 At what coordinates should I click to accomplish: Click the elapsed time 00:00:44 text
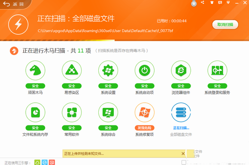(179, 21)
